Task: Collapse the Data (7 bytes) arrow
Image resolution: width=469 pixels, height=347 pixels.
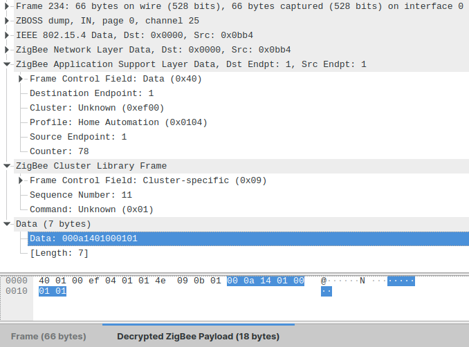Action: (x=7, y=224)
